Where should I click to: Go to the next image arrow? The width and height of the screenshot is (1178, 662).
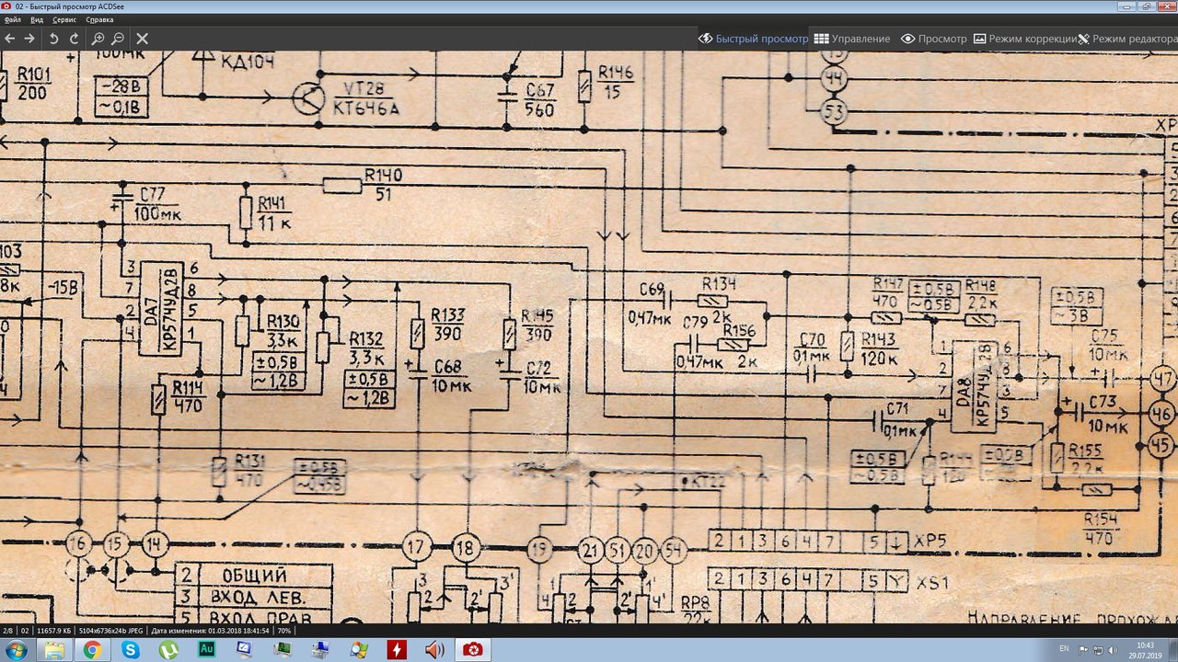(29, 39)
